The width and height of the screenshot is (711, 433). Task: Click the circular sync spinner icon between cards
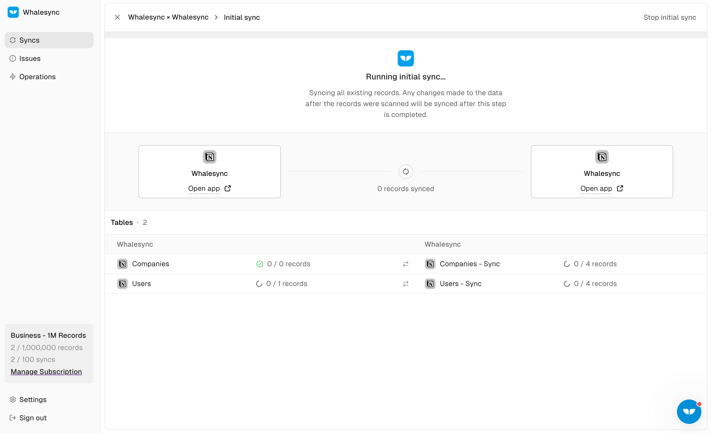coord(406,172)
